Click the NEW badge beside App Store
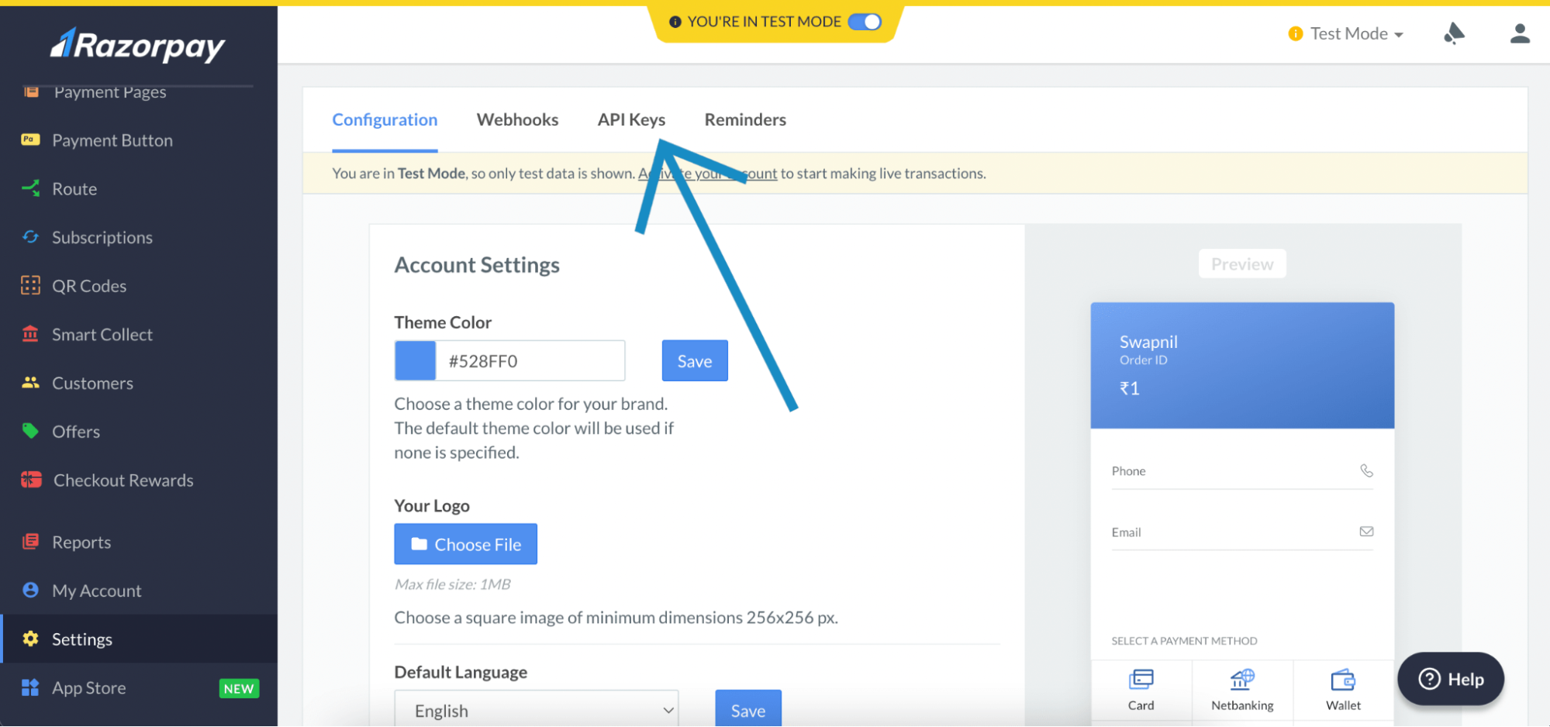The width and height of the screenshot is (1550, 727). [x=239, y=688]
